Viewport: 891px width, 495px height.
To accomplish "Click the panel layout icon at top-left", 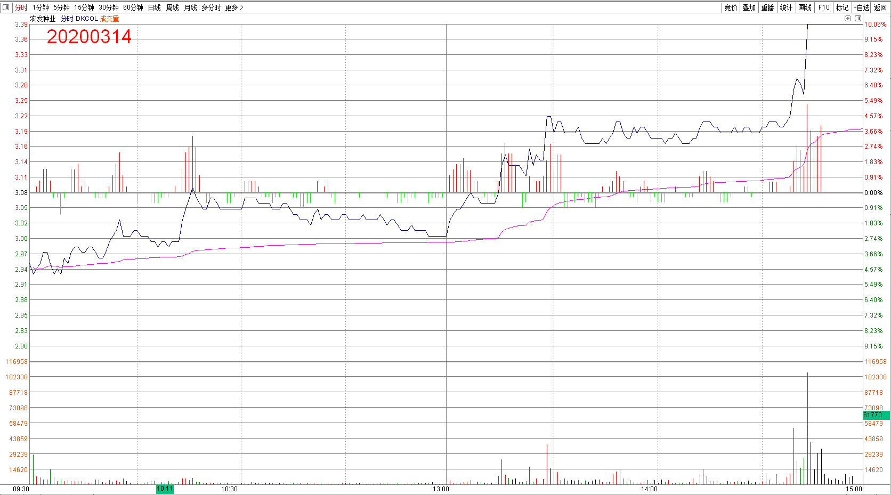I will [x=6, y=7].
